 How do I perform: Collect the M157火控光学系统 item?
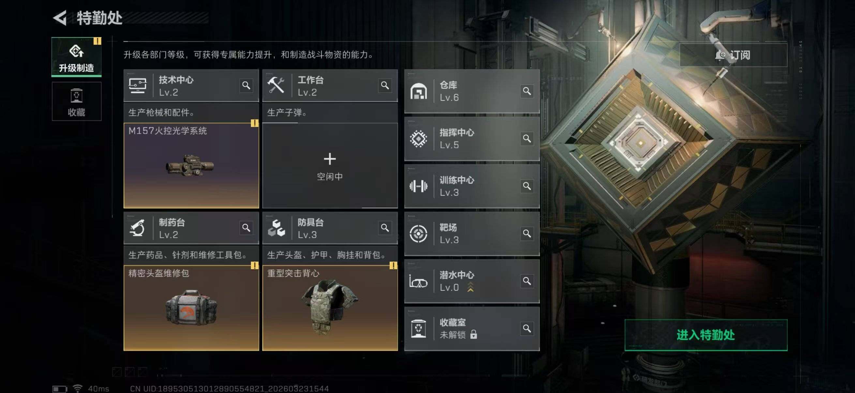(x=191, y=166)
